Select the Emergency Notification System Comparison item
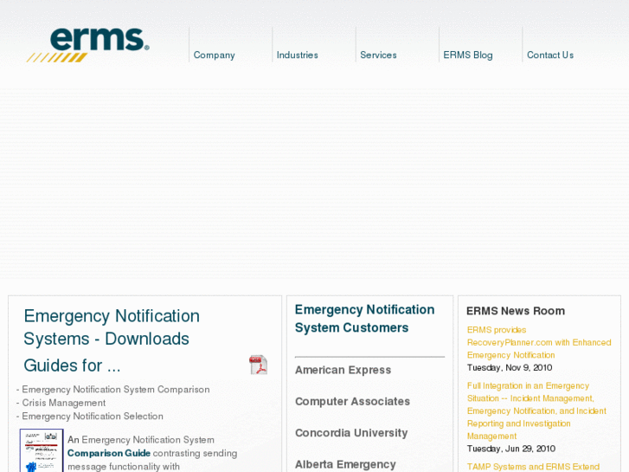The height and width of the screenshot is (472, 629). (116, 390)
